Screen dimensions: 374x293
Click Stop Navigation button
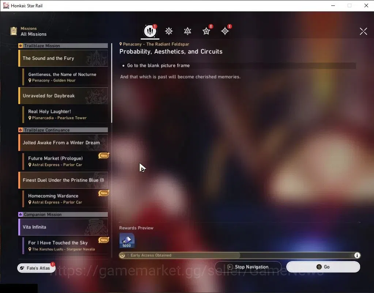(248, 267)
